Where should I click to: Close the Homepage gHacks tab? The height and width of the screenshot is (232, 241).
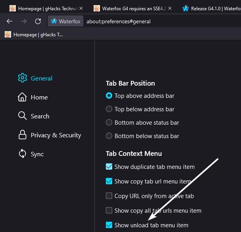coord(81,8)
